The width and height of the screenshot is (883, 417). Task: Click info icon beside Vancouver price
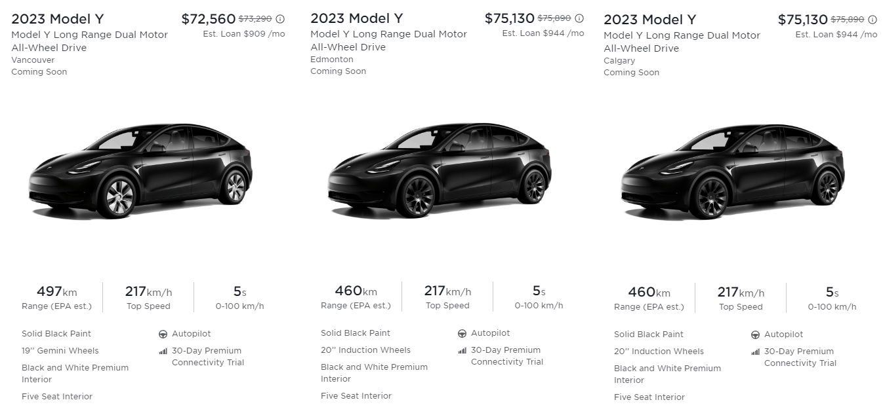coord(280,19)
